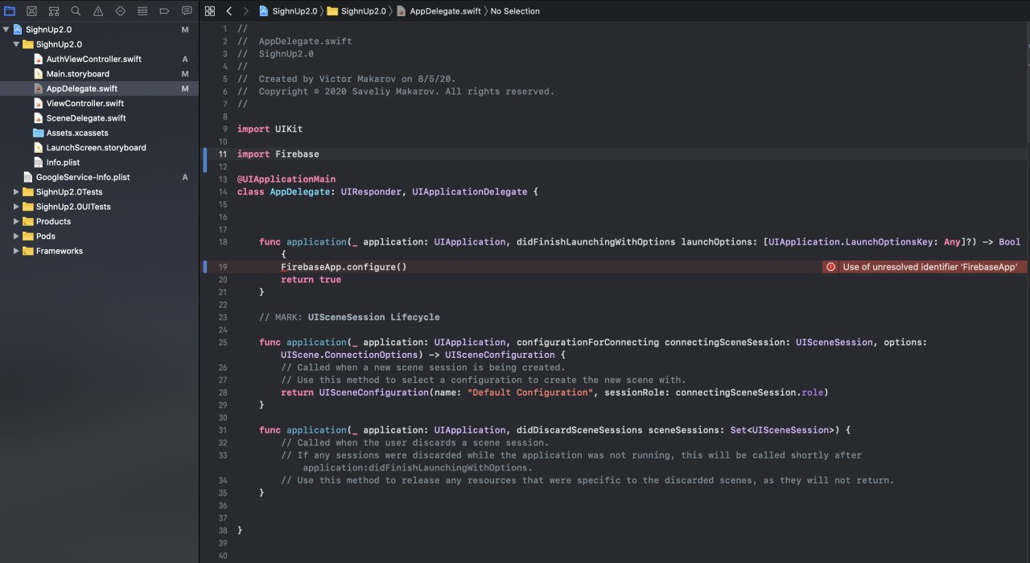Collapse the SighnUp2.0 yellow group folder
This screenshot has width=1030, height=563.
click(17, 44)
